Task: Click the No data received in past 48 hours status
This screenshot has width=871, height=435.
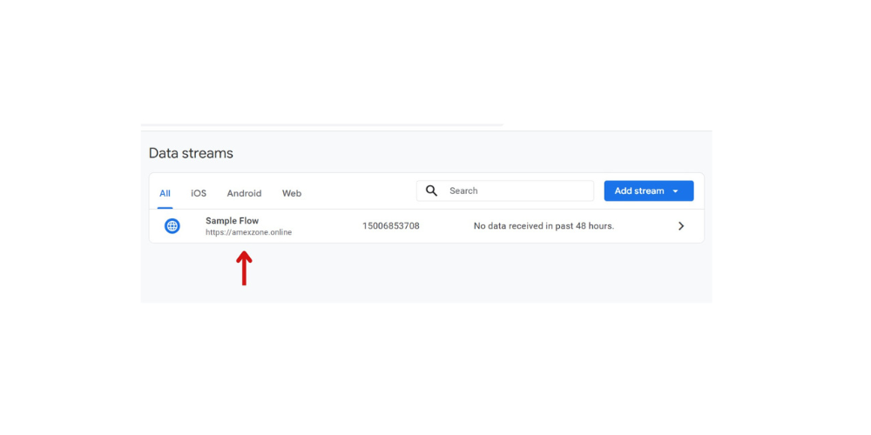Action: click(x=544, y=226)
